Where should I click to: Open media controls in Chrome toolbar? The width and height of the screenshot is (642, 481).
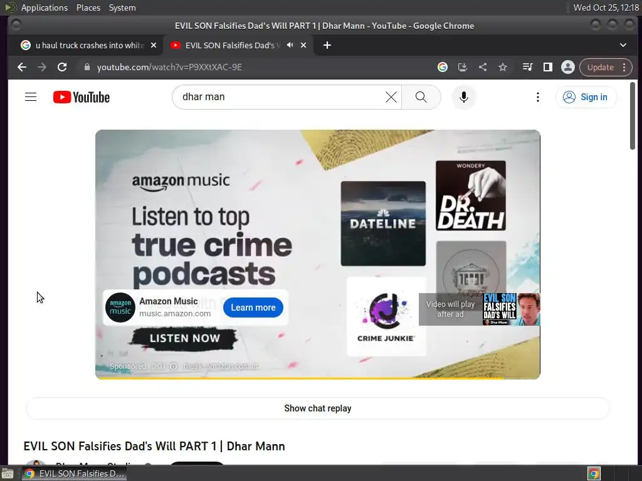click(x=527, y=67)
